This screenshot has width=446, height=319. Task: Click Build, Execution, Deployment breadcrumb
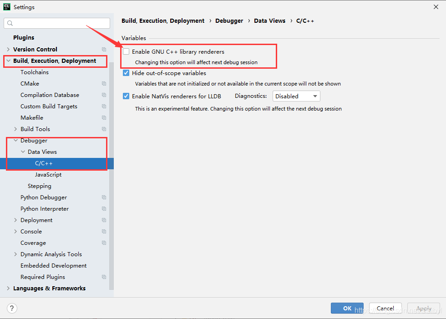coord(163,21)
